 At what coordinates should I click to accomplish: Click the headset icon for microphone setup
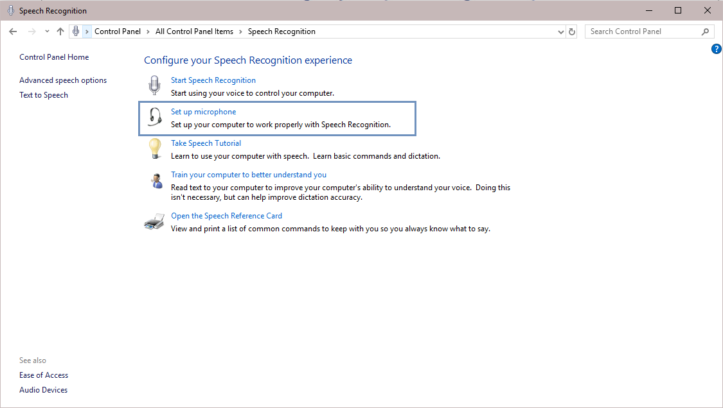pos(154,117)
